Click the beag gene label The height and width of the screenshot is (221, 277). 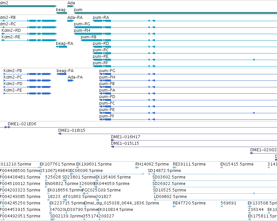(x=61, y=10)
